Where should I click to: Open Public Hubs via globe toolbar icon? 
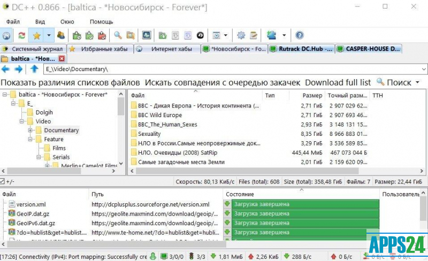coord(6,35)
